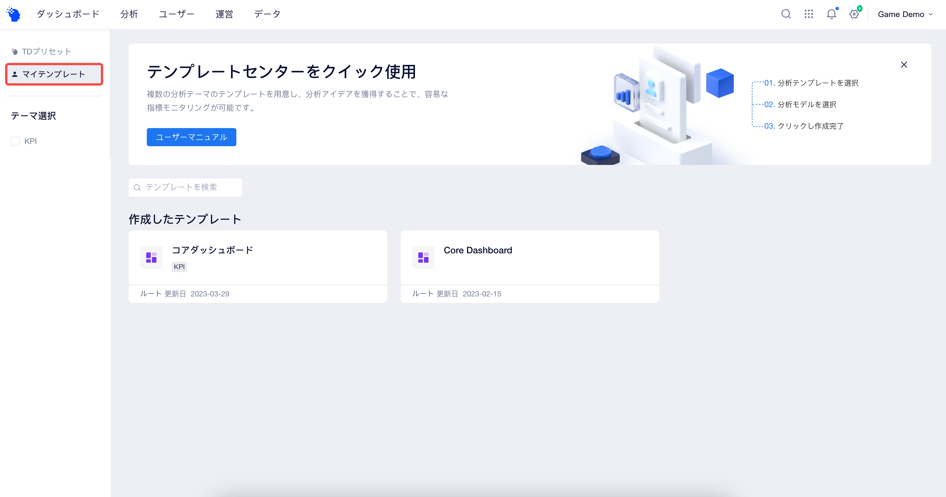The width and height of the screenshot is (946, 497).
Task: Open the settings gear icon
Action: (854, 14)
